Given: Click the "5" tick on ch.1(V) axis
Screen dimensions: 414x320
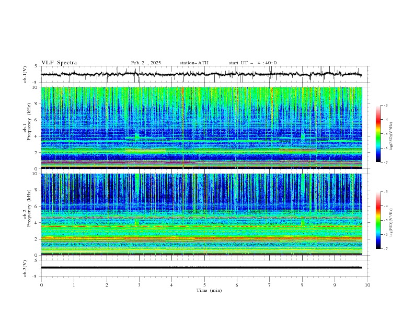Looking at the screenshot, I should 36,66.
